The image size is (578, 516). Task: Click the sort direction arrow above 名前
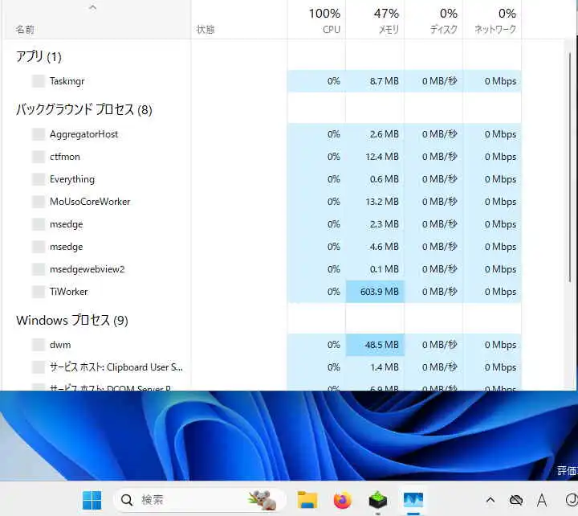pyautogui.click(x=93, y=7)
